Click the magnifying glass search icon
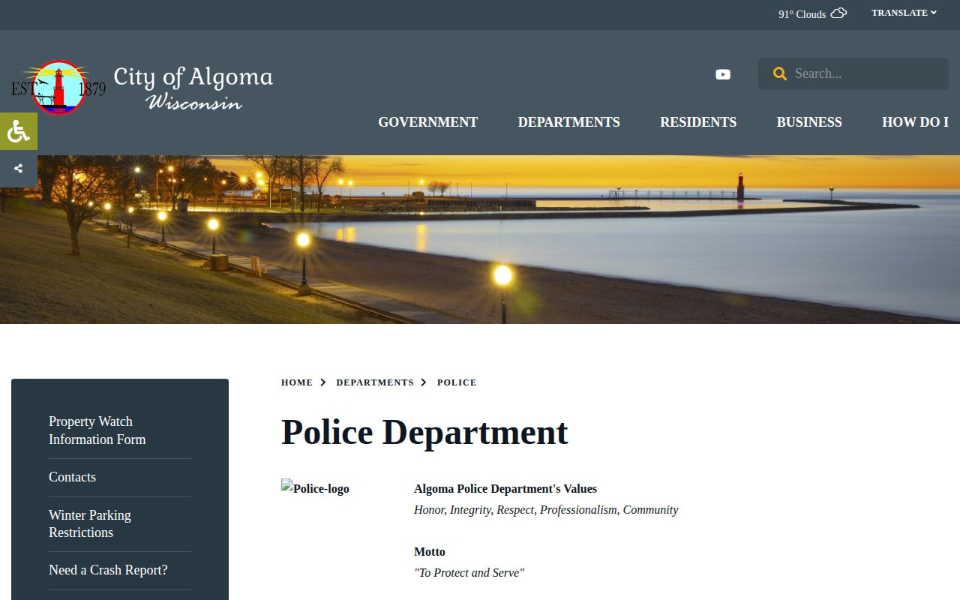 780,73
